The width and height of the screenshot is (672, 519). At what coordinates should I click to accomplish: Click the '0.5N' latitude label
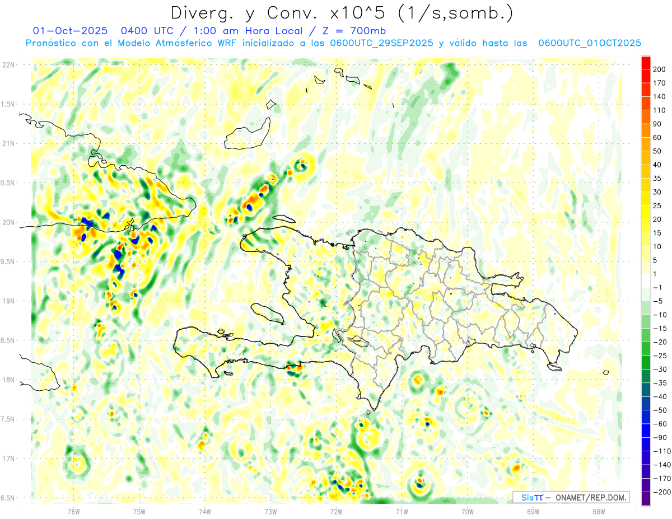click(8, 183)
